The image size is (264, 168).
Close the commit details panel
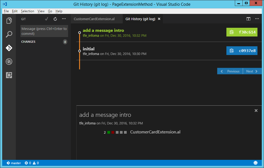point(256,111)
